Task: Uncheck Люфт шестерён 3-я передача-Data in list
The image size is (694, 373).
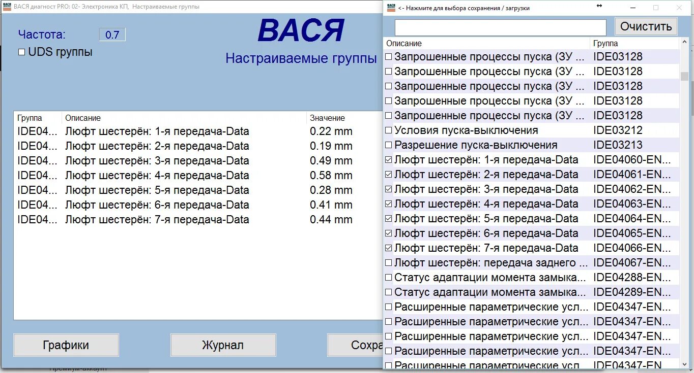Action: point(389,189)
